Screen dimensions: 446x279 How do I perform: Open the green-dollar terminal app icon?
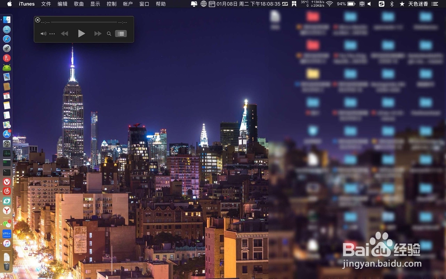tap(7, 163)
